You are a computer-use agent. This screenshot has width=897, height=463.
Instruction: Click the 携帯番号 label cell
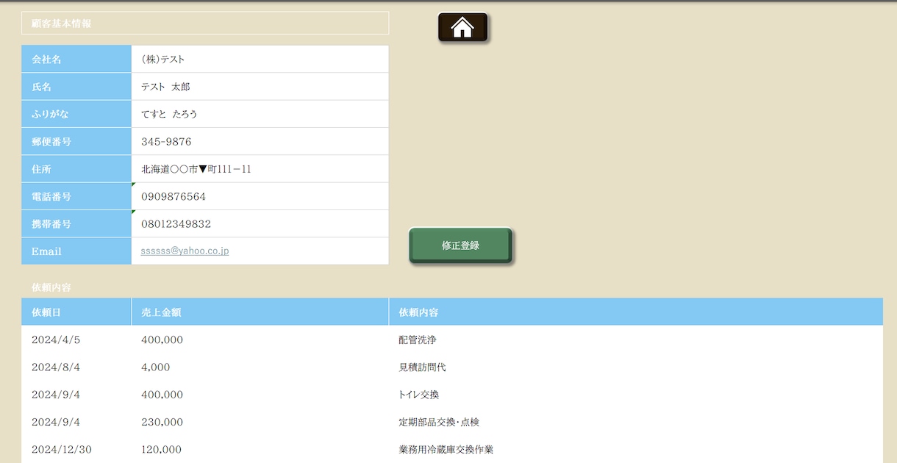pos(76,224)
